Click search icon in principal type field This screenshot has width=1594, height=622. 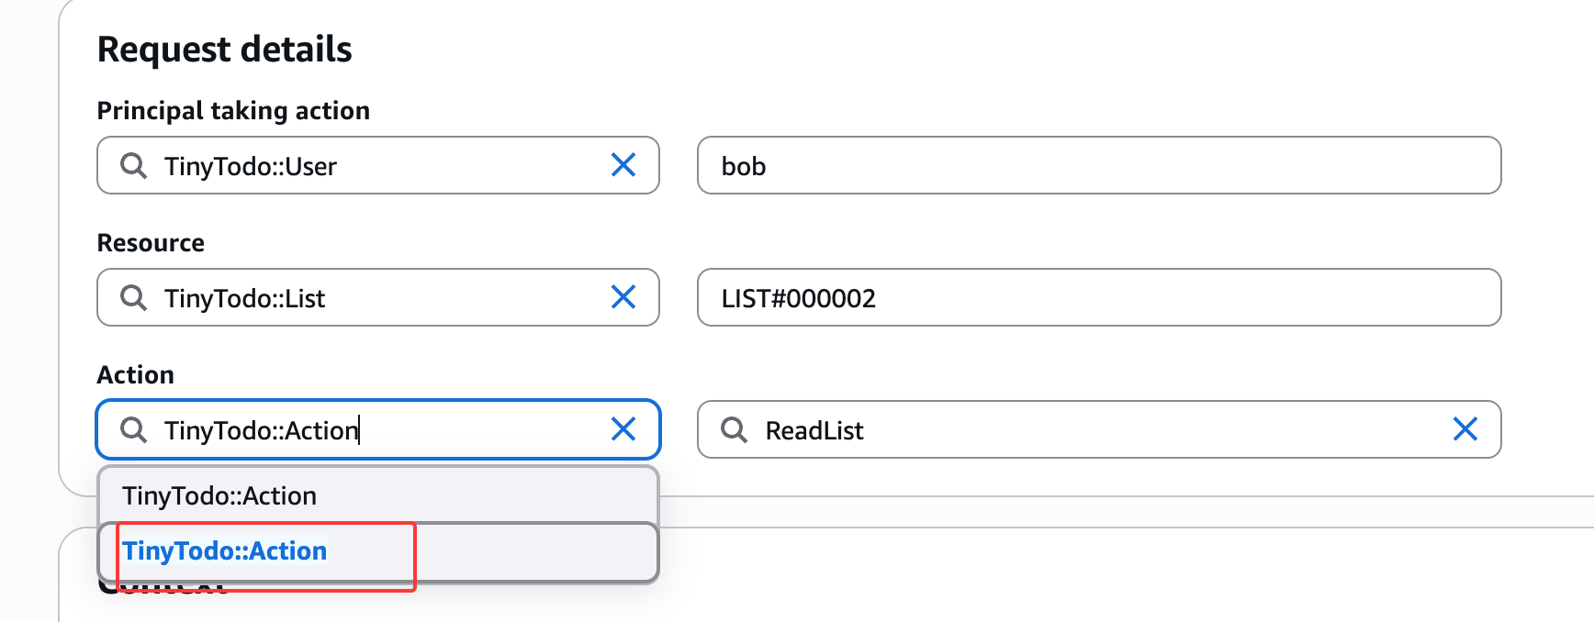pos(134,166)
